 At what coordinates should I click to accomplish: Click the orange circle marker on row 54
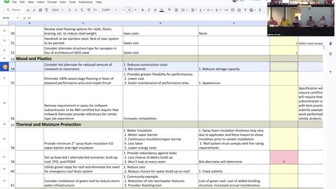click(5, 67)
